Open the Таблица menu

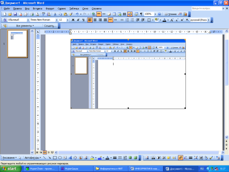[x=74, y=9]
